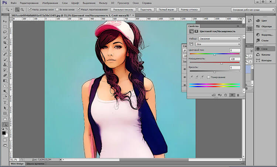Open the Набор preset dropdown
This screenshot has width=277, height=167.
219,38
